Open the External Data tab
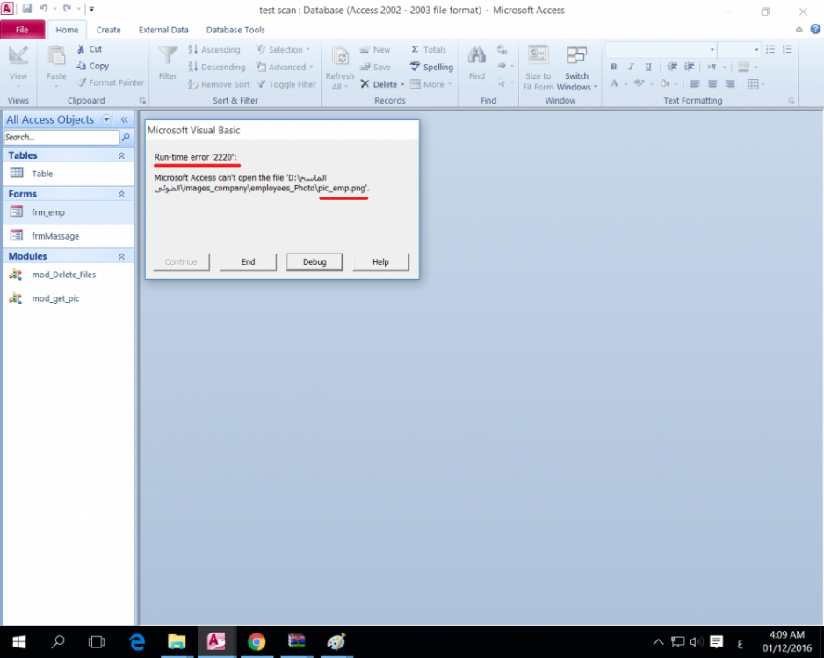The image size is (824, 658). [x=163, y=30]
